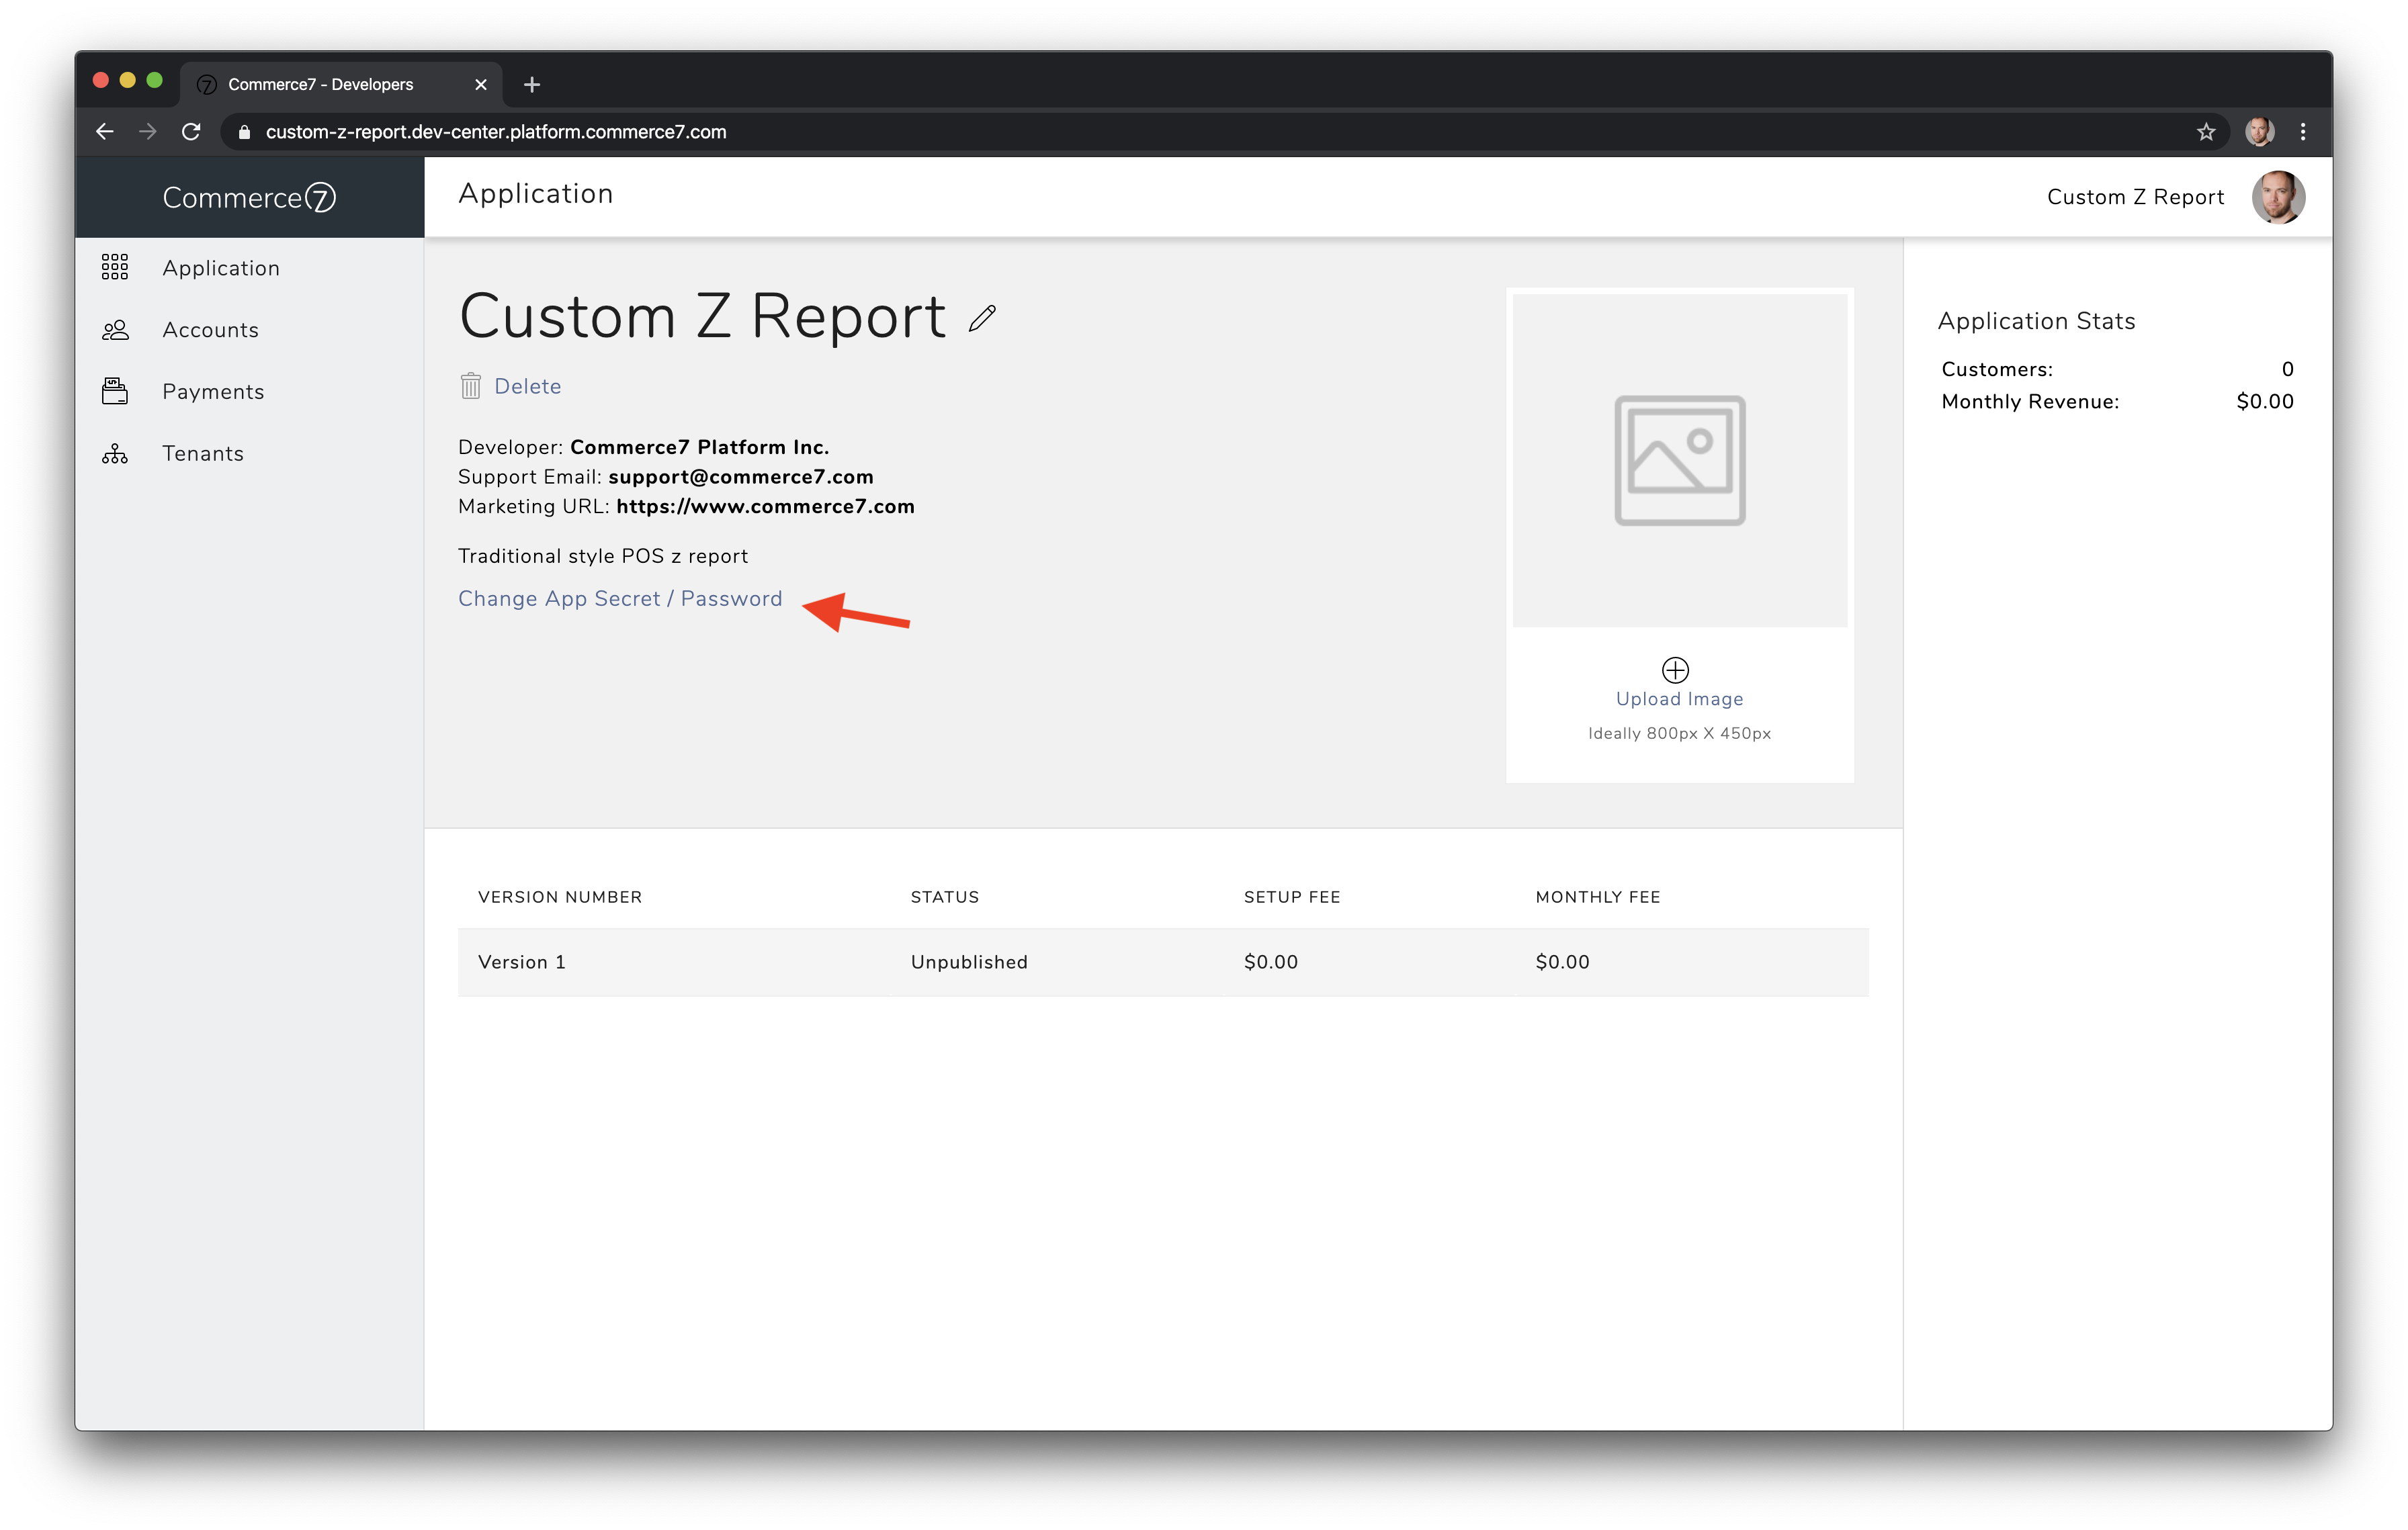Click the Tenants hierarchy icon in sidebar
This screenshot has height=1530, width=2408.
pos(115,454)
